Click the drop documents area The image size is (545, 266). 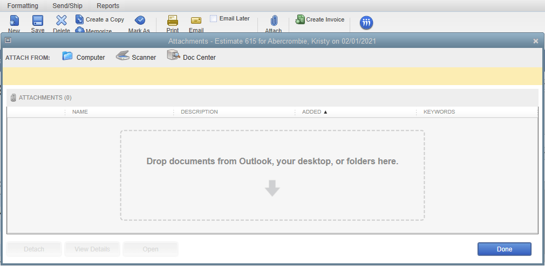(272, 176)
